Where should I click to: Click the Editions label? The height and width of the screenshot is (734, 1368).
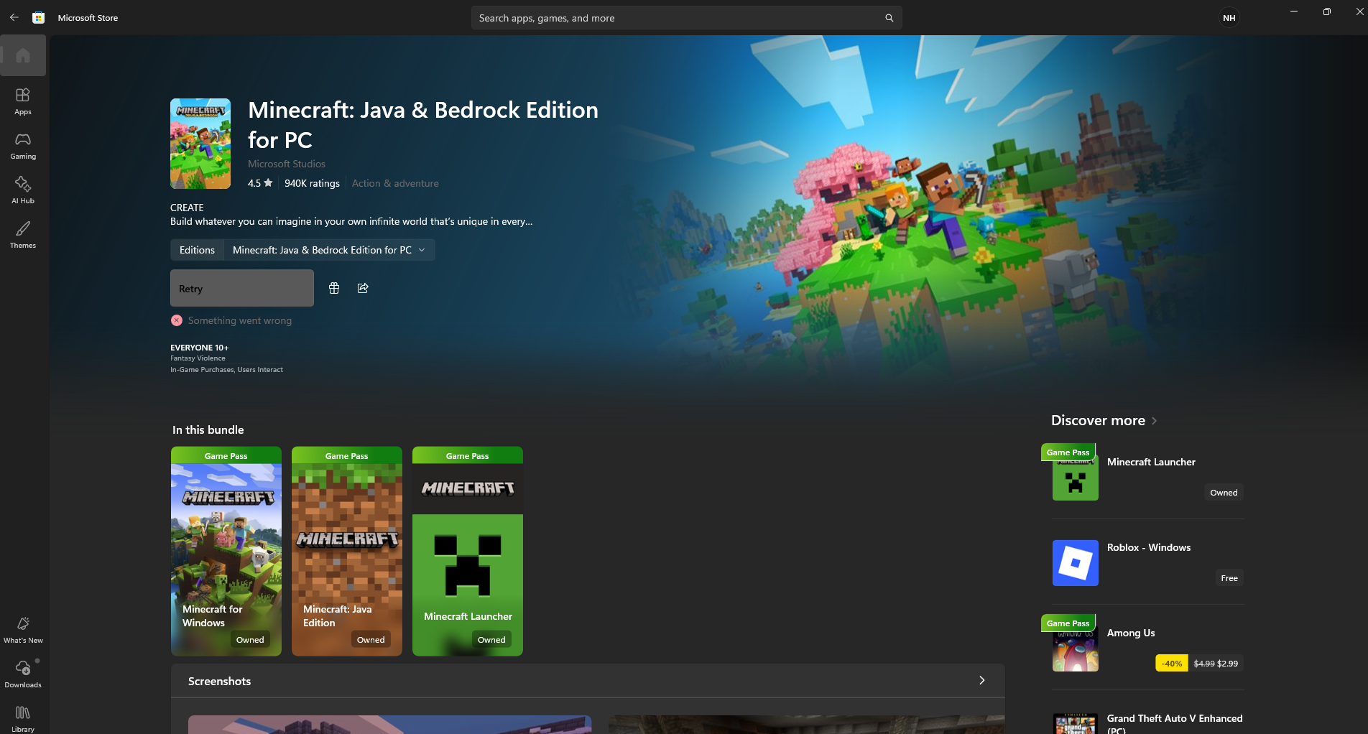pos(197,250)
